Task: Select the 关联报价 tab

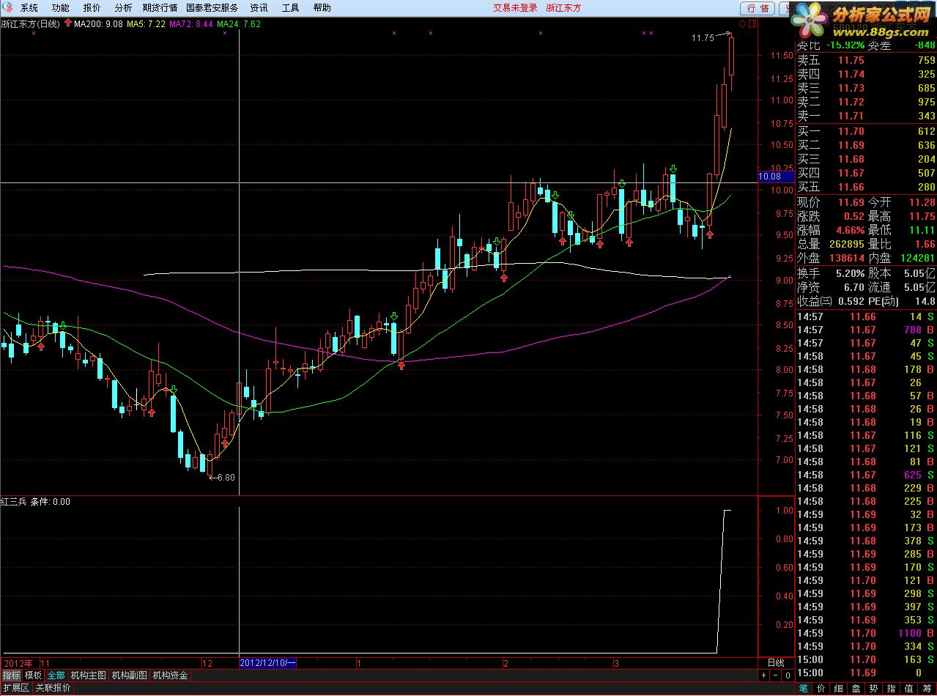Action: [x=53, y=688]
